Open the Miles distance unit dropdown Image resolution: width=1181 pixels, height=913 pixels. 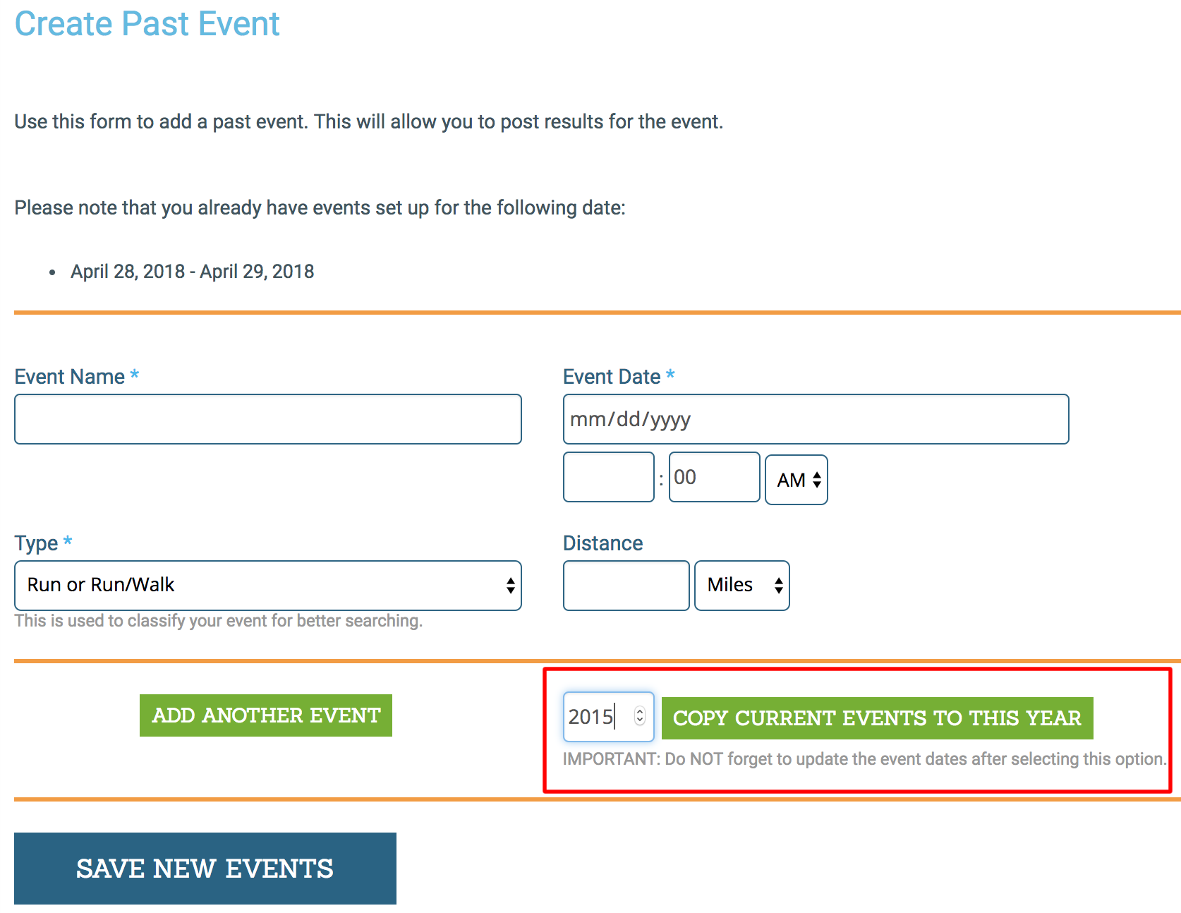[x=741, y=585]
